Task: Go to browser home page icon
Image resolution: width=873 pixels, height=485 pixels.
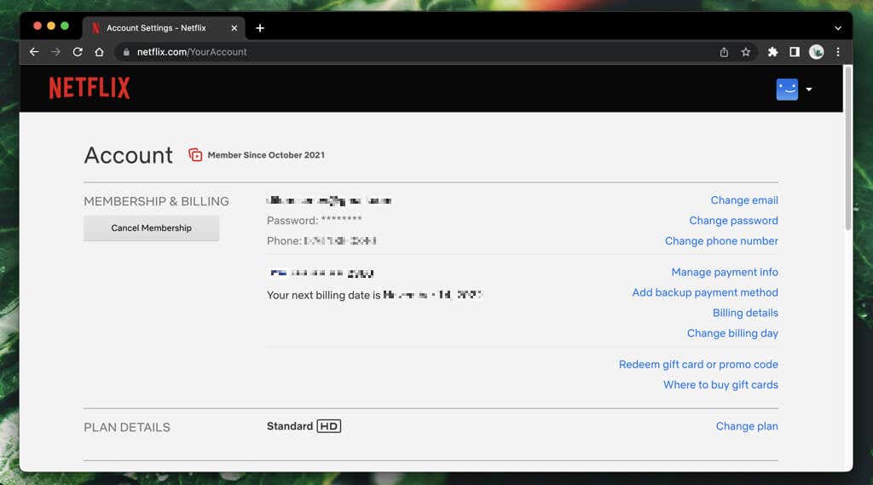Action: [99, 52]
